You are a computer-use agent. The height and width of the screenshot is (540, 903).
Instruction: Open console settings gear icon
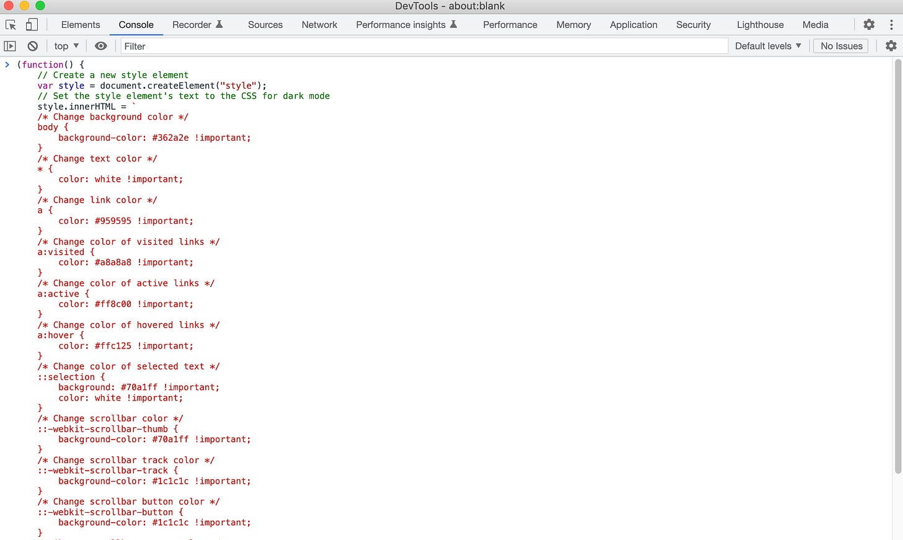(891, 46)
